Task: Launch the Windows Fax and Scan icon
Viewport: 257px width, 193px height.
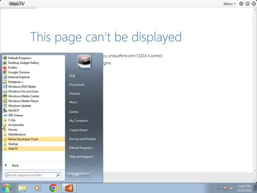Action: (5, 91)
